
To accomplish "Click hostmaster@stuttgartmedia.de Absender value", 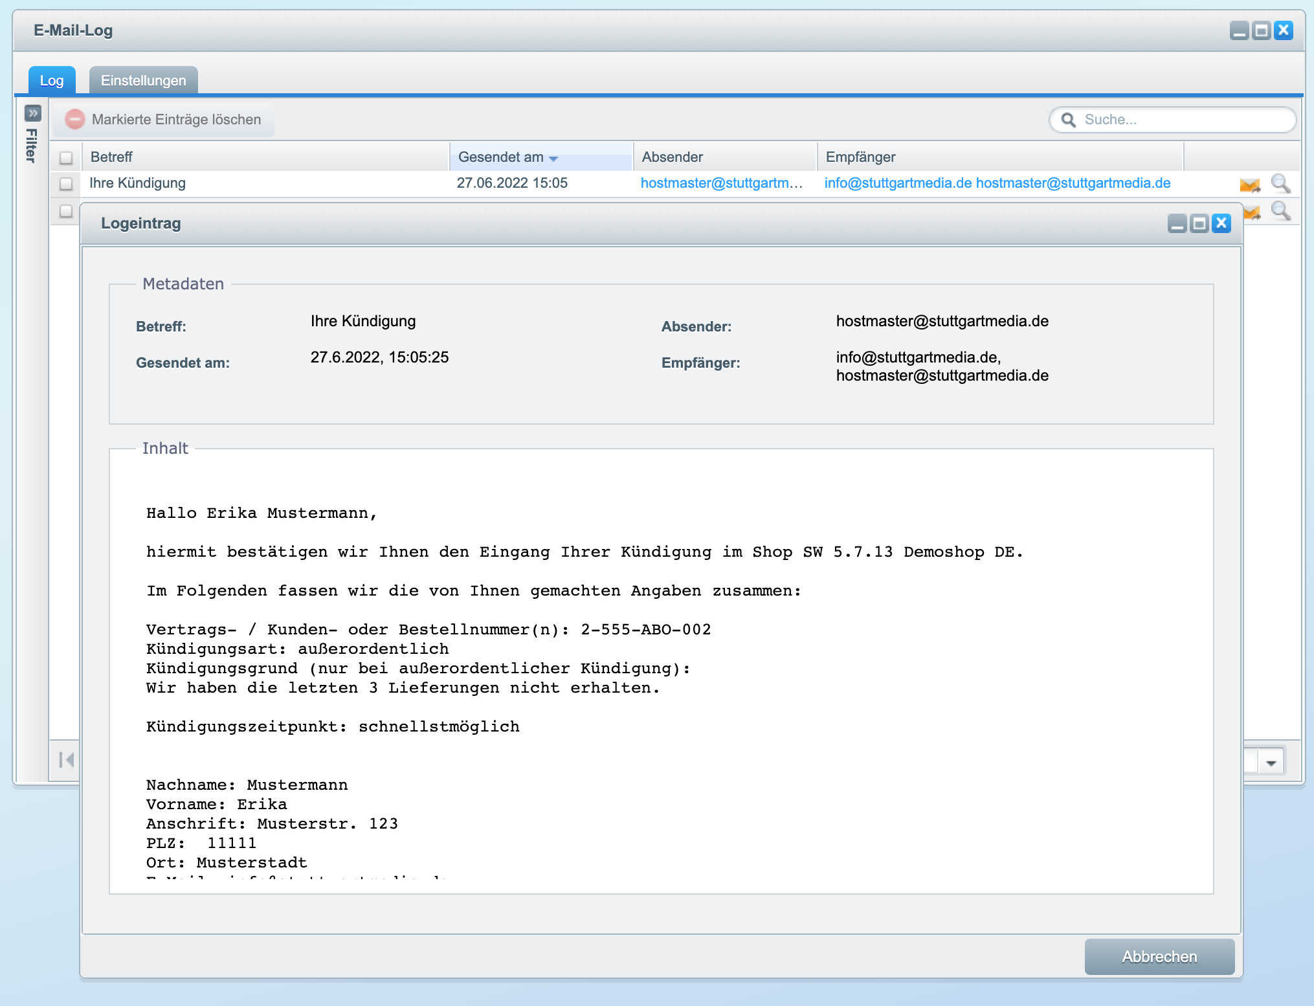I will pyautogui.click(x=942, y=321).
